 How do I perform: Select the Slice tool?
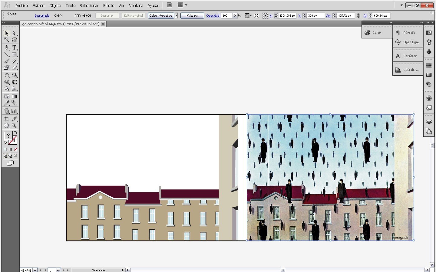(x=14, y=119)
